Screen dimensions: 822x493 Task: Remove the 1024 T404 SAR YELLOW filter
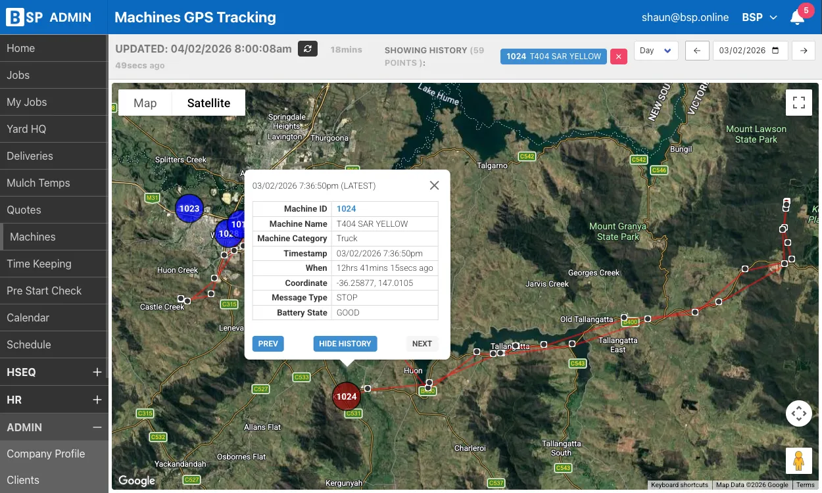pyautogui.click(x=619, y=57)
